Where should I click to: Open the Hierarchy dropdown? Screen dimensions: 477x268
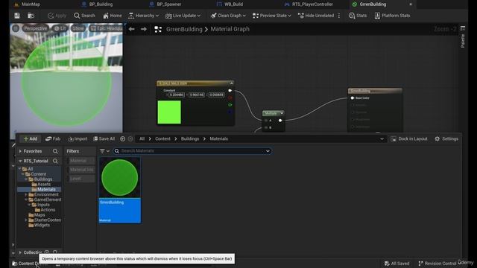[143, 16]
